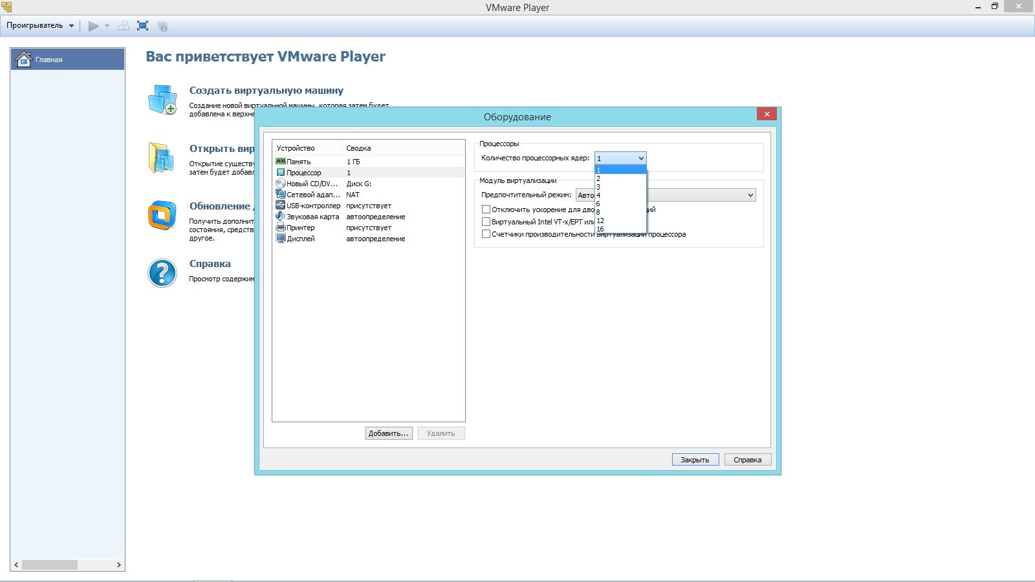The width and height of the screenshot is (1035, 582).
Task: Select the Звуковая карта device icon
Action: pos(281,216)
